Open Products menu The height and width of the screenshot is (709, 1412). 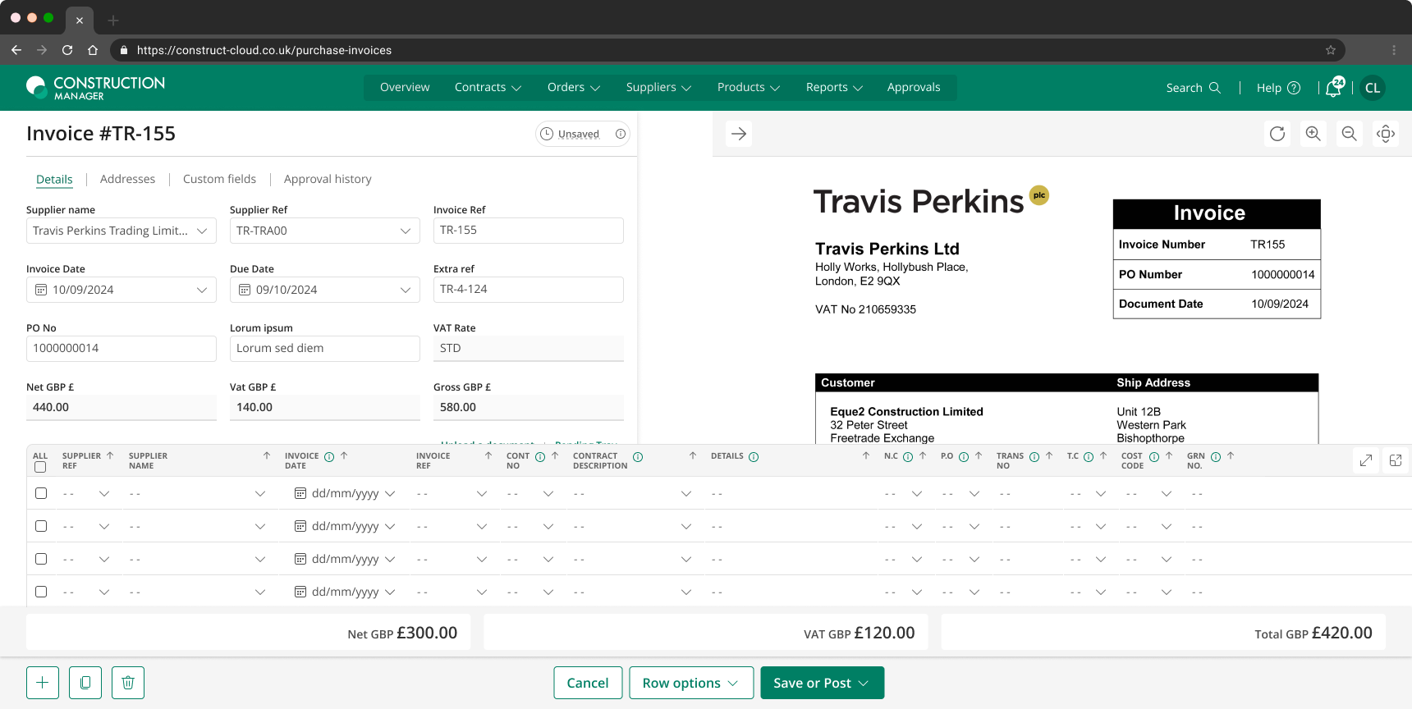[x=749, y=87]
